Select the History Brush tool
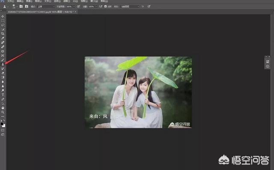The image size is (274, 170). 3,69
